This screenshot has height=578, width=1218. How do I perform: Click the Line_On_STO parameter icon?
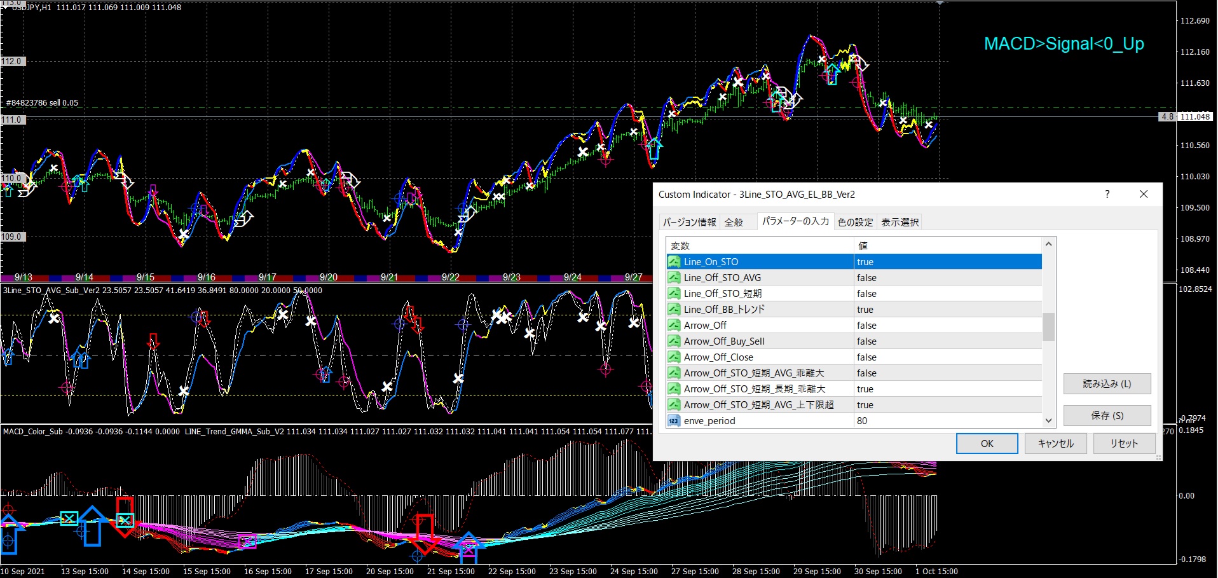click(x=674, y=261)
